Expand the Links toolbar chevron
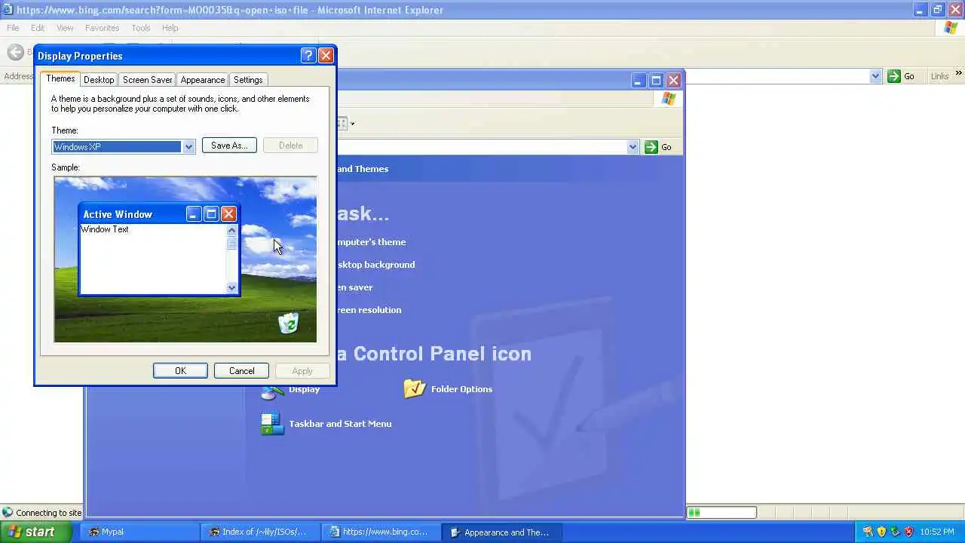The image size is (965, 543). tap(958, 74)
